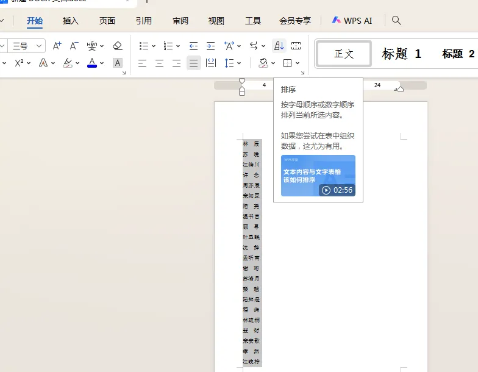Expand the Chinese layout dropdown arrow

tap(239, 46)
